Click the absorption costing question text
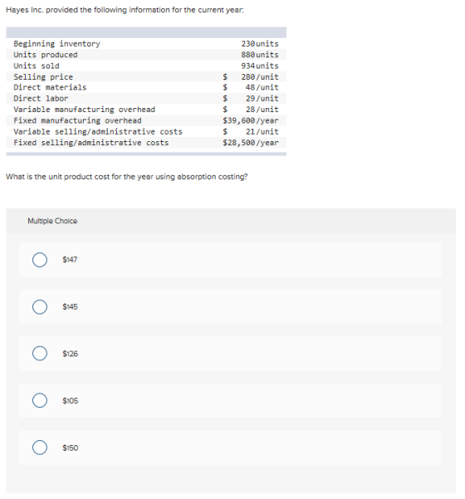 coord(127,177)
